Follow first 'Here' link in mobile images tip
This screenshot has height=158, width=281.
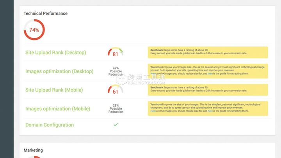pyautogui.click(x=153, y=111)
